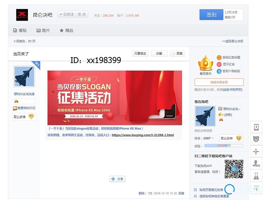
Task: Open the 当贝投影SLOGAN征集活动 banner image
Action: [115, 98]
